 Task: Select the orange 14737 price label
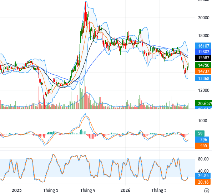tap(203, 71)
